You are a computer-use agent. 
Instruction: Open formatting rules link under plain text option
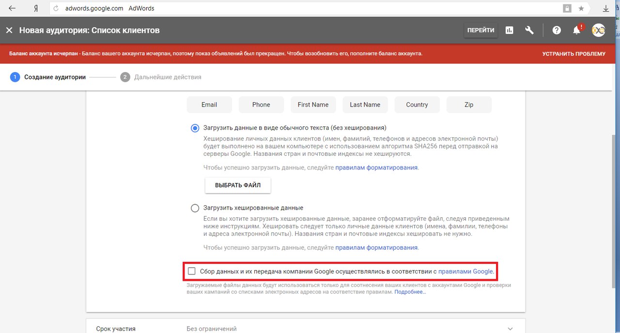[x=376, y=167]
